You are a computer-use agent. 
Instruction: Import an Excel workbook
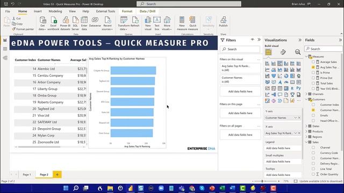pyautogui.click(x=53, y=23)
